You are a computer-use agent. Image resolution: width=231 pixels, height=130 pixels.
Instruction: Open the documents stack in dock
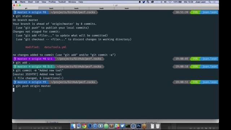tap(152, 126)
